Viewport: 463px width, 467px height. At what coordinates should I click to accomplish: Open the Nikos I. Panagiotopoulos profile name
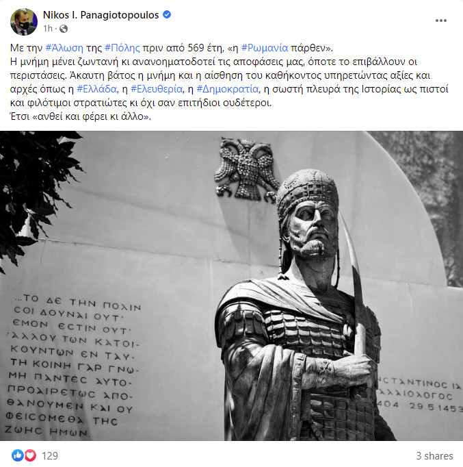(x=101, y=15)
